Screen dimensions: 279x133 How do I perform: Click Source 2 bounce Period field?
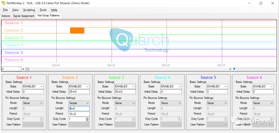click(79, 114)
